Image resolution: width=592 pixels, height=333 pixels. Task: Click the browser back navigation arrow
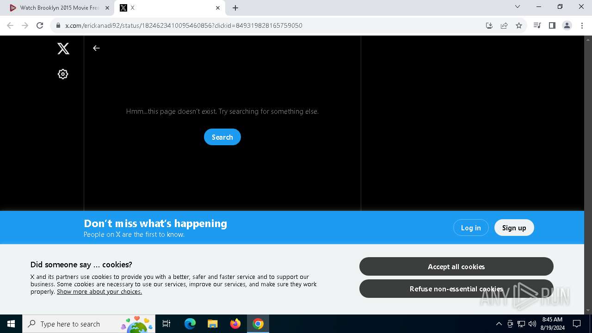coord(10,25)
